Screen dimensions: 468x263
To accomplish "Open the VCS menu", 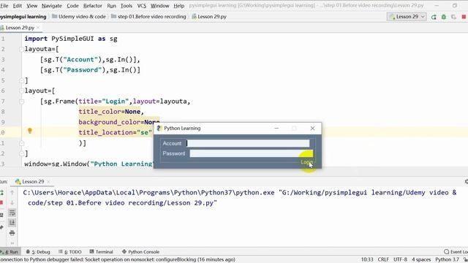I will tap(141, 6).
